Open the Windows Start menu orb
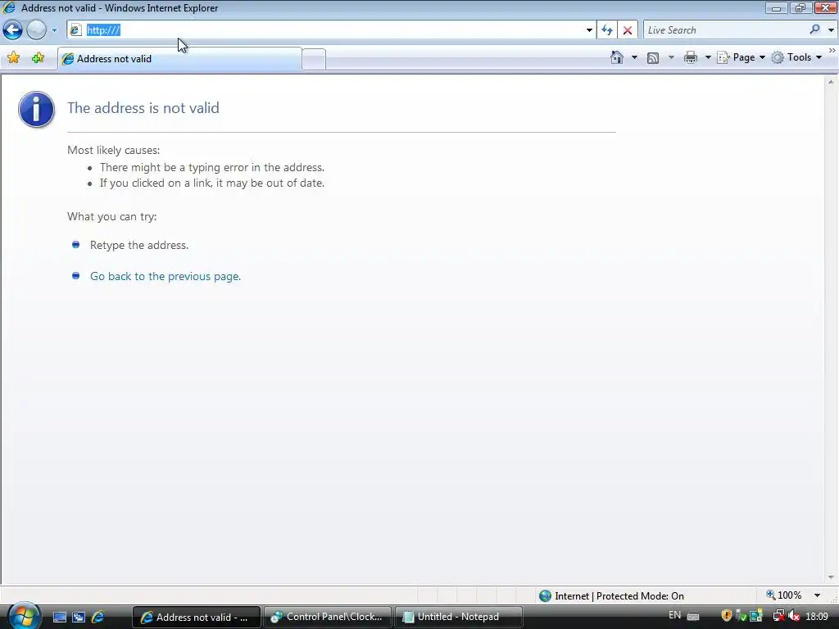The width and height of the screenshot is (839, 629). 24,616
